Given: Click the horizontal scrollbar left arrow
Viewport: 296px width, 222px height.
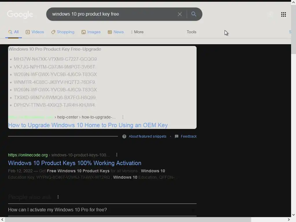Looking at the screenshot, I should (x=2, y=220).
